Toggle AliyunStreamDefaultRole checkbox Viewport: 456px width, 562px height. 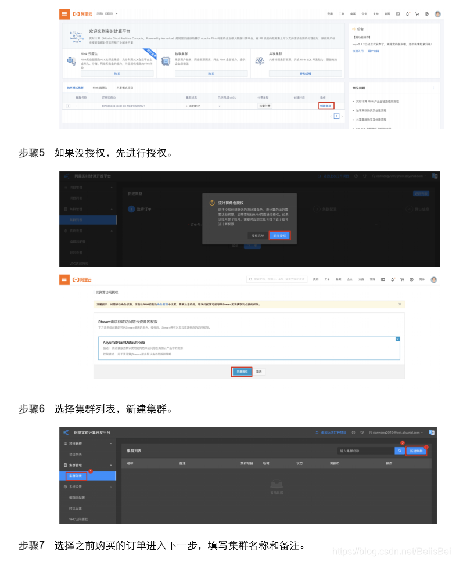[397, 338]
